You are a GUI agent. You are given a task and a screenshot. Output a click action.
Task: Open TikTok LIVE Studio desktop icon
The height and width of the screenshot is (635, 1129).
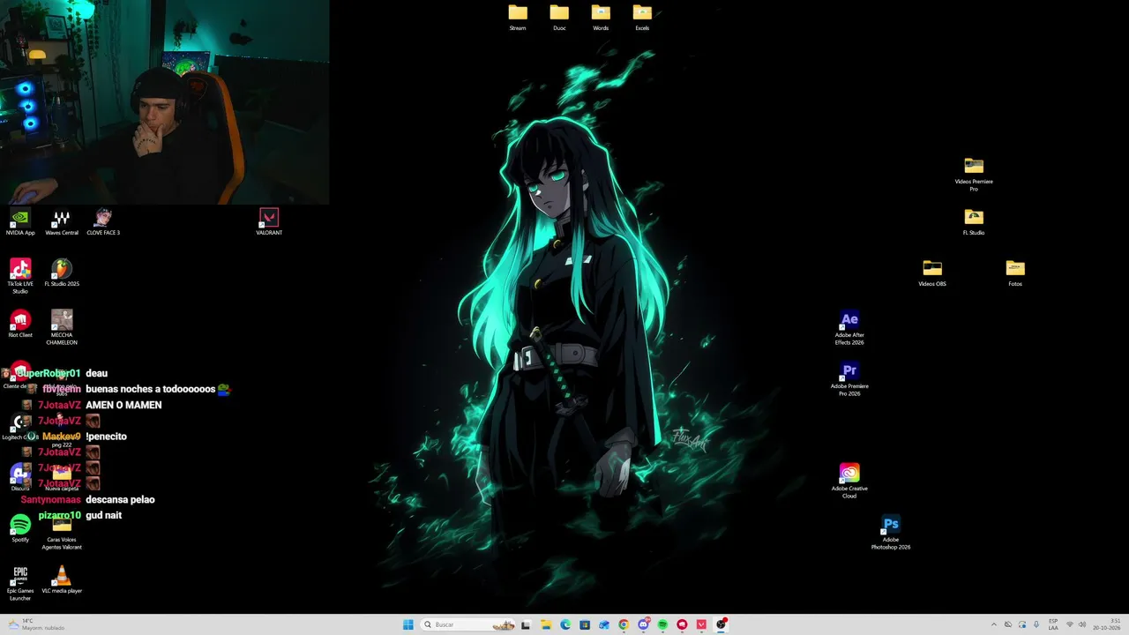point(20,276)
